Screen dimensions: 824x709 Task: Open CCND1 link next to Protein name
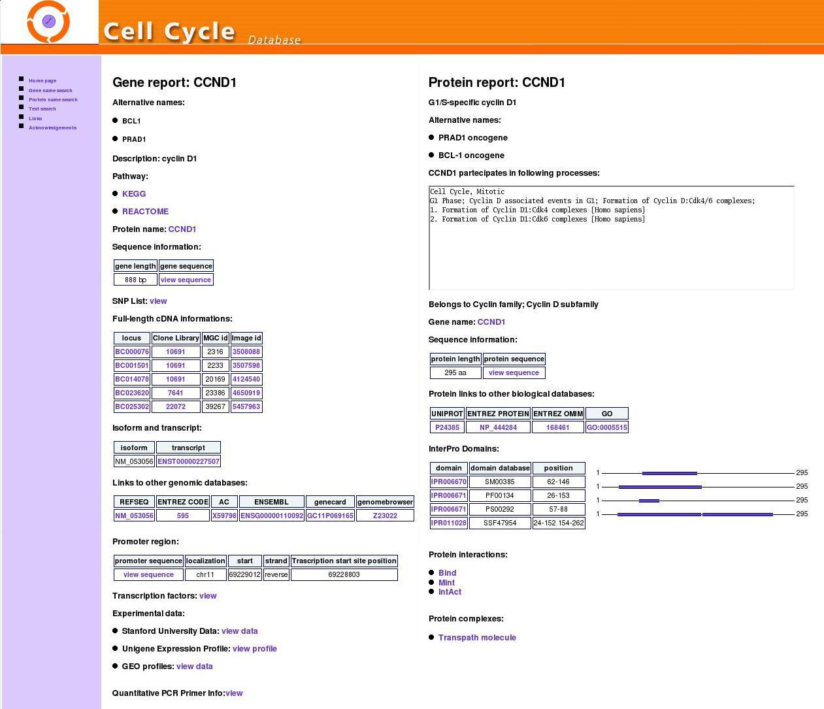(182, 229)
